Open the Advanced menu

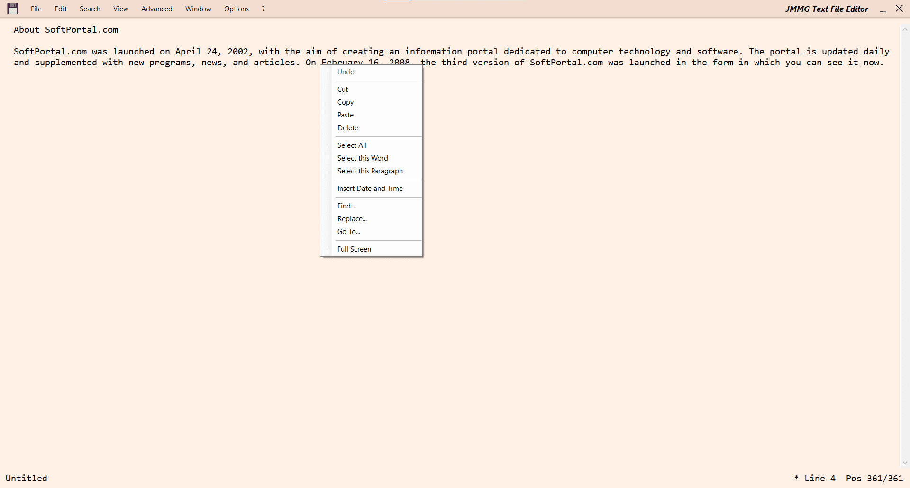[157, 9]
